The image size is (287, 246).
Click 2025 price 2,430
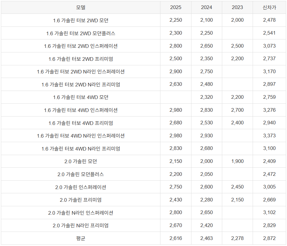point(176,200)
